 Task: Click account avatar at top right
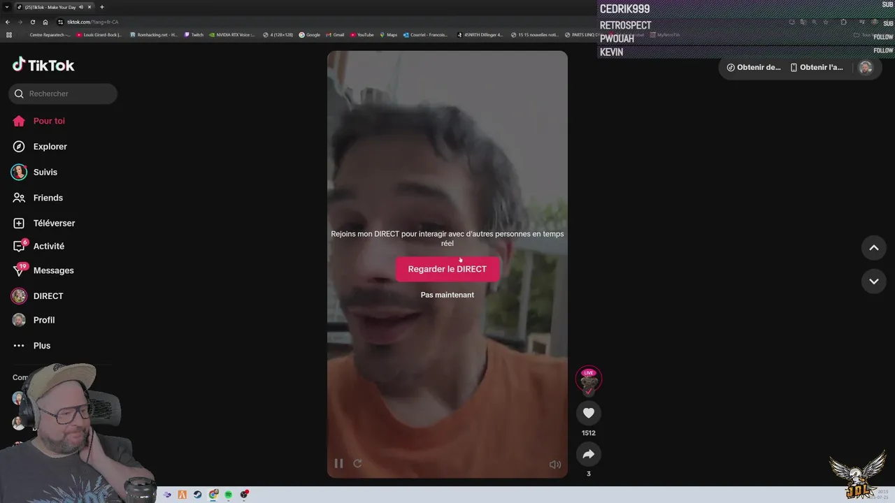pyautogui.click(x=866, y=67)
